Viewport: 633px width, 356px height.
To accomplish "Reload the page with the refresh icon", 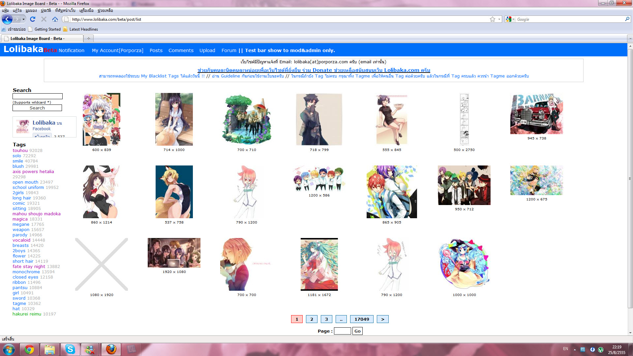I will 32,19.
